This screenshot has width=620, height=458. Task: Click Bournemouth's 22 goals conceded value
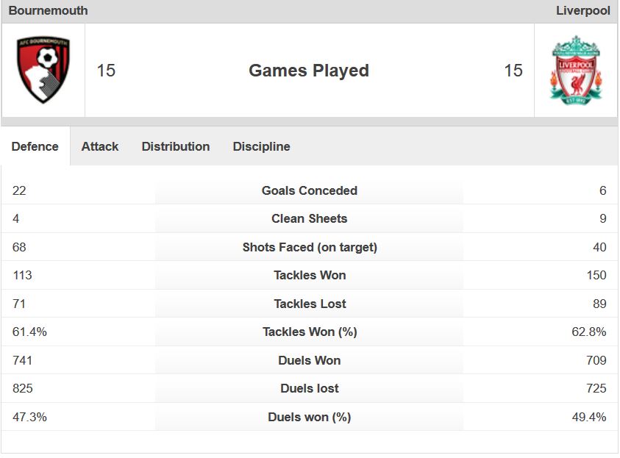pyautogui.click(x=19, y=190)
